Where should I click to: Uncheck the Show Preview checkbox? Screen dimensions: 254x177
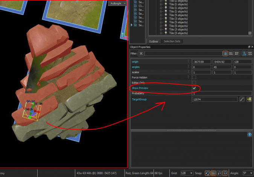194,88
